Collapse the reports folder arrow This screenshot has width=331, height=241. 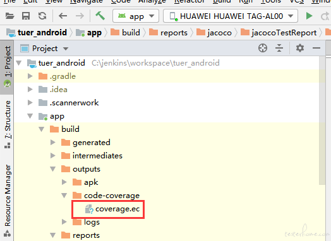pos(53,235)
